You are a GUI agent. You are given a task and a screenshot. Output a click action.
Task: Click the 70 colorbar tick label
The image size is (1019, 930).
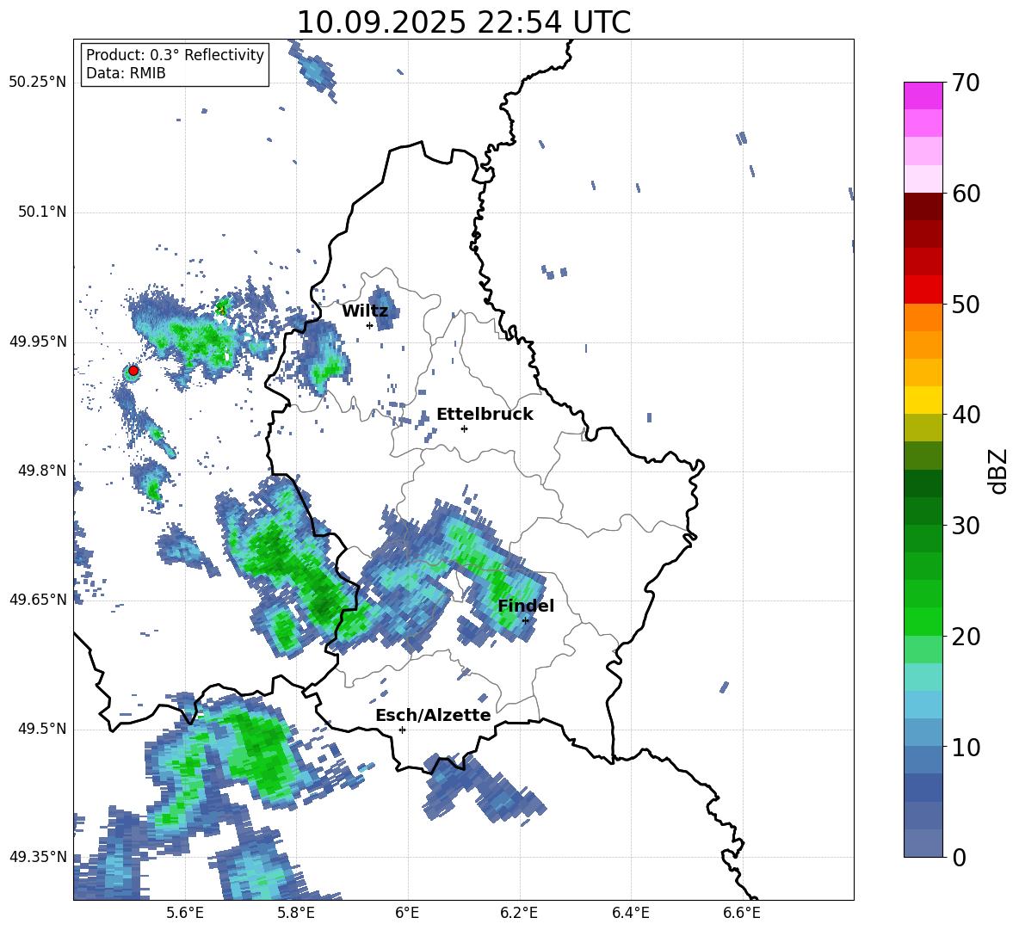click(x=966, y=83)
